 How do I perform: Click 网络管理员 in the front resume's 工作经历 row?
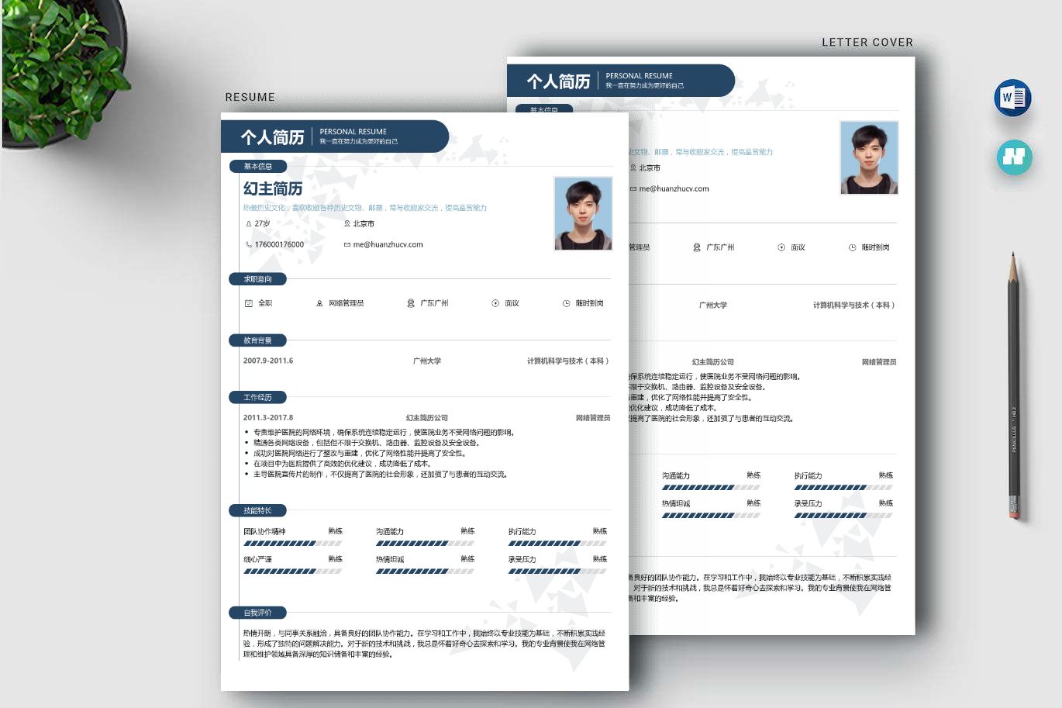pyautogui.click(x=593, y=418)
